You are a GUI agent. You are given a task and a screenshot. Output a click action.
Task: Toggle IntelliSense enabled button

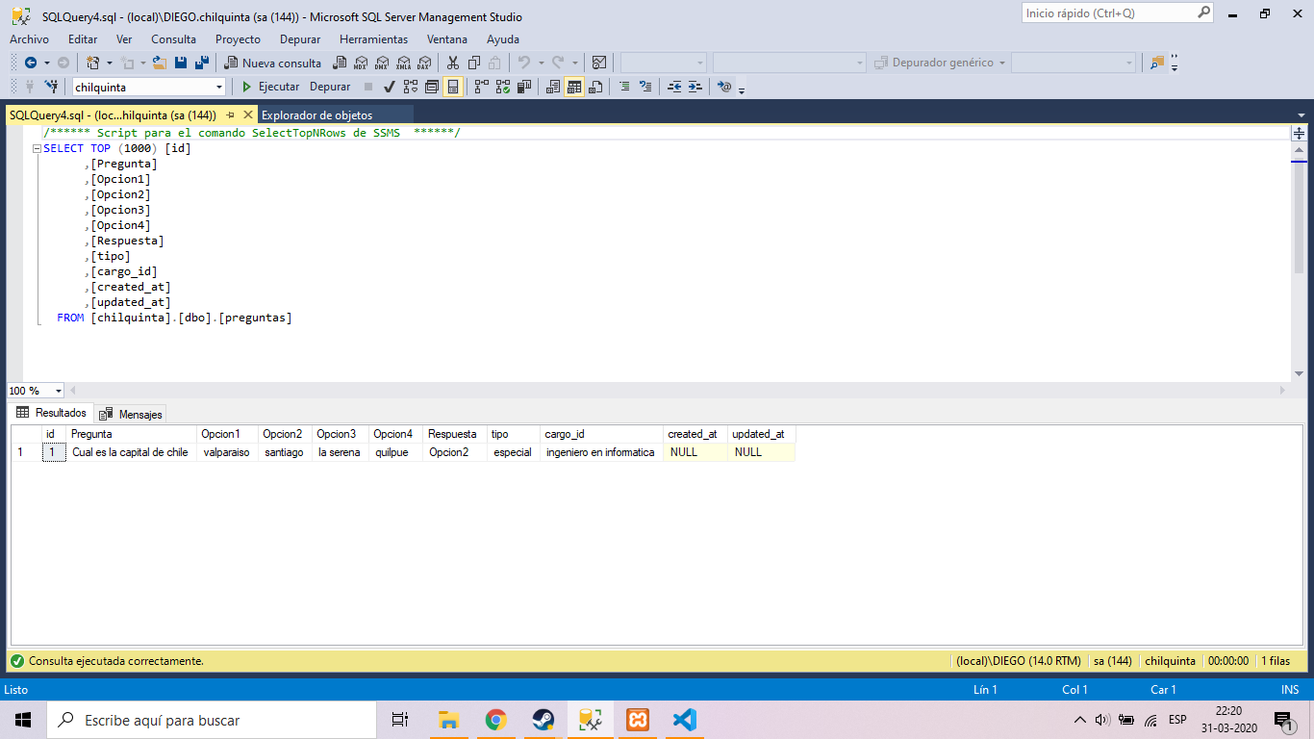point(453,87)
